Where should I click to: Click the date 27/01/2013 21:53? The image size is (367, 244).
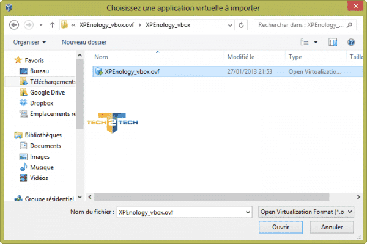tap(250, 71)
